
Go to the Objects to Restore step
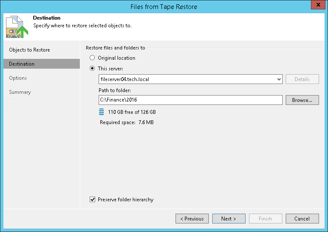click(x=29, y=50)
